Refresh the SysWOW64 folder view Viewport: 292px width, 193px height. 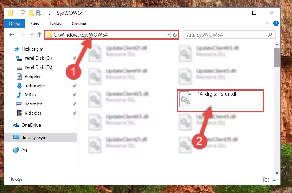coord(175,35)
